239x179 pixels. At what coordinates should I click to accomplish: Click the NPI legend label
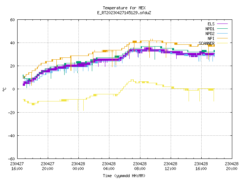click(211, 38)
